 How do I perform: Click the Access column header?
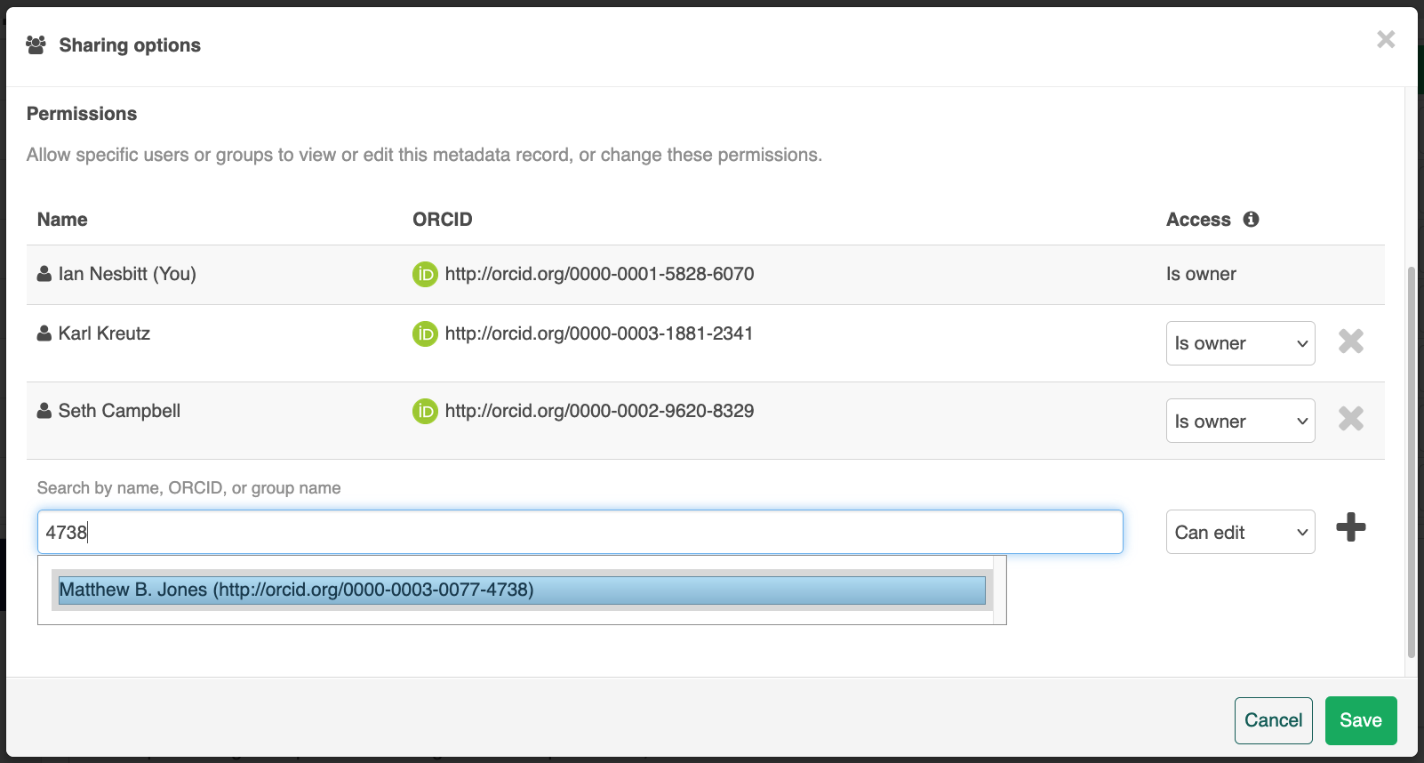point(1198,220)
